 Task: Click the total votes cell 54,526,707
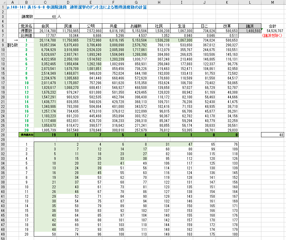(x=272, y=31)
